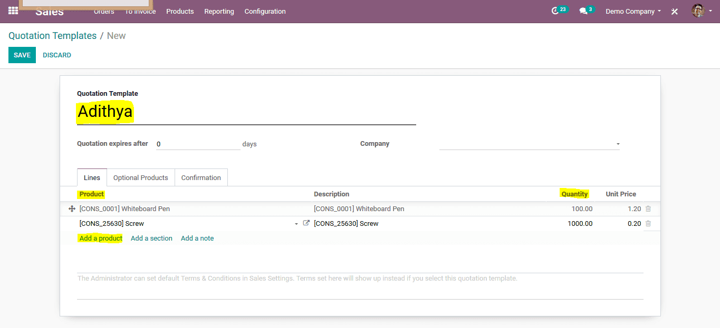Click the Add a note link
The image size is (720, 328).
coord(197,238)
